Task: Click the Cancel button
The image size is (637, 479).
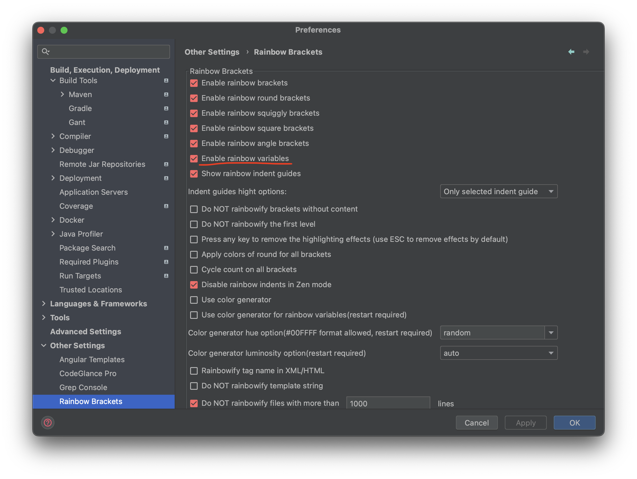Action: (476, 423)
